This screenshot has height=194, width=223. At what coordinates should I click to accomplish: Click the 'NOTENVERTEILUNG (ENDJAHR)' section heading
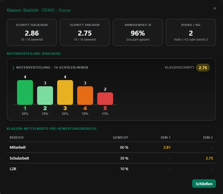coord(34,54)
